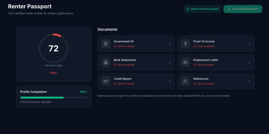The height and width of the screenshot is (134, 269).
Task: Click the download arrow icon on Download Passport
Action: (x=229, y=9)
